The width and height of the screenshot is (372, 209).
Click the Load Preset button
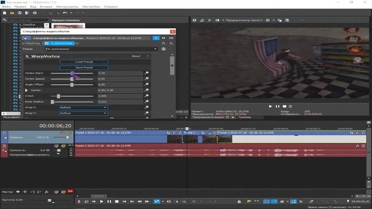point(84,62)
